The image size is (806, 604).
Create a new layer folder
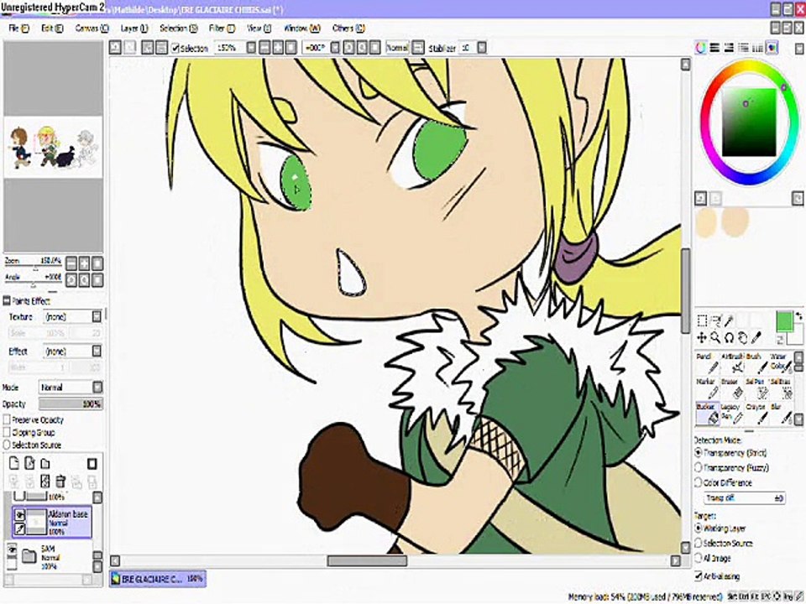(x=45, y=464)
